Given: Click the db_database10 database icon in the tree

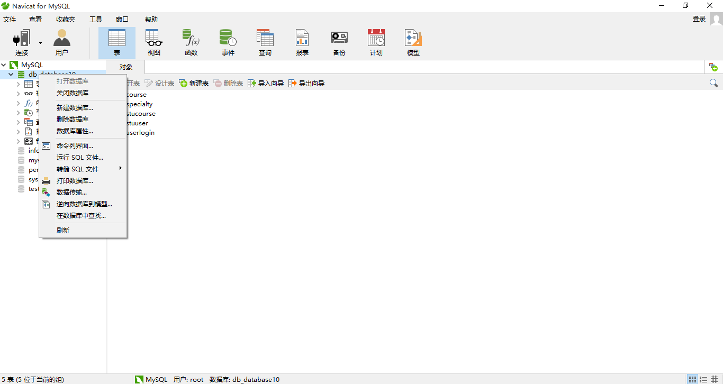Looking at the screenshot, I should click(x=21, y=75).
